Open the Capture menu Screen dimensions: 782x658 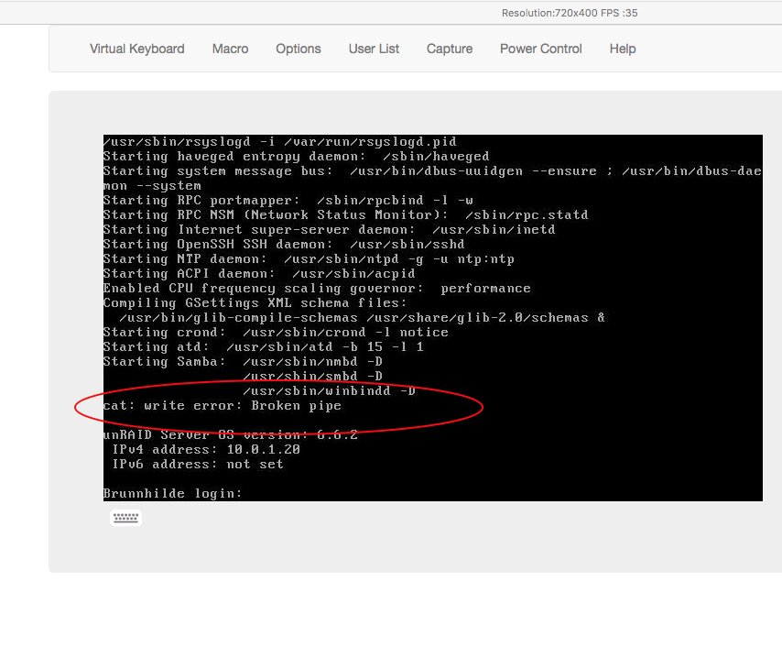coord(450,49)
